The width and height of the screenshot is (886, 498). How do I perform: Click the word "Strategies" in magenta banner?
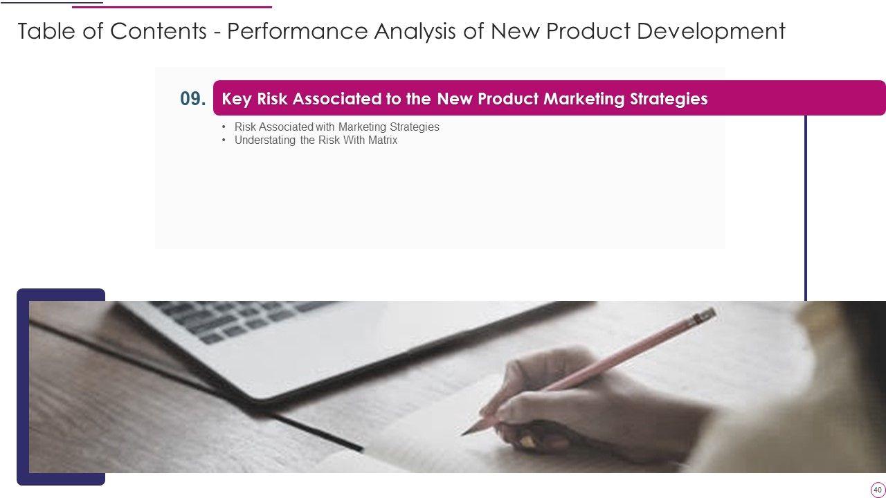669,99
